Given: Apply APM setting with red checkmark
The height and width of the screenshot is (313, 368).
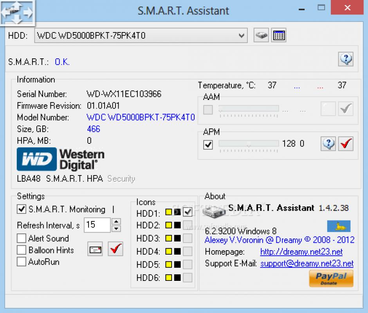Looking at the screenshot, I should click(x=346, y=144).
